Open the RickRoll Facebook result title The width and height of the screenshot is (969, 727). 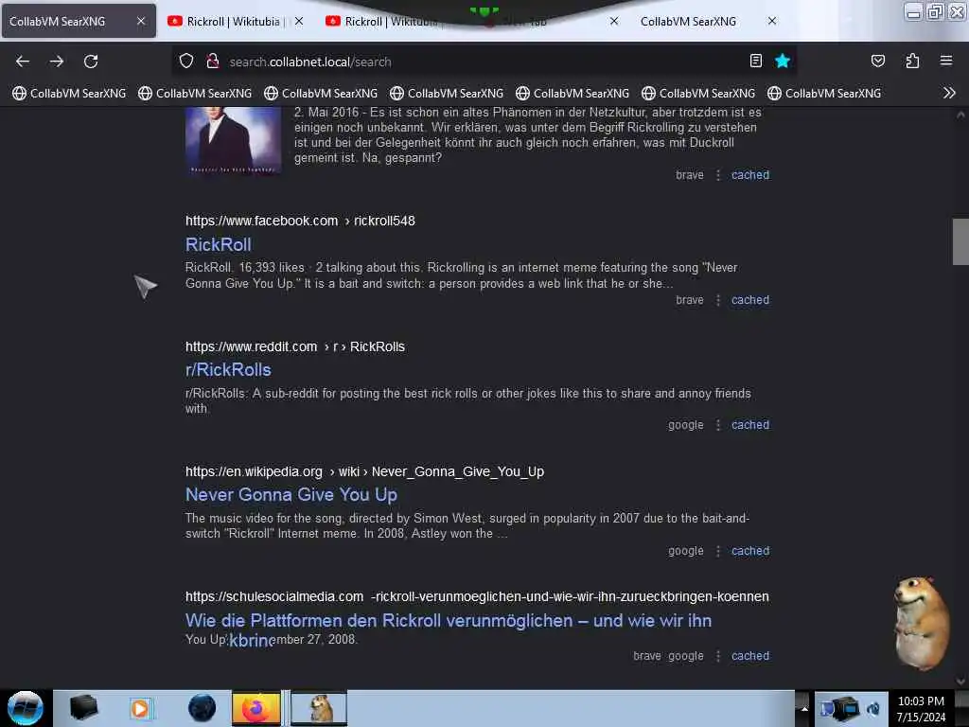tap(219, 245)
